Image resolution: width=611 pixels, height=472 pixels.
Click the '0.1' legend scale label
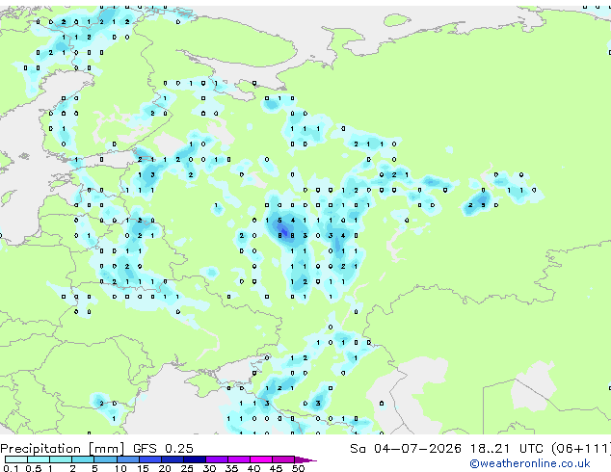pos(11,468)
